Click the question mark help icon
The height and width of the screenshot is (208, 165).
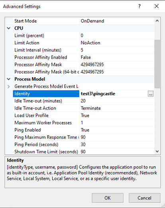[x=139, y=6]
